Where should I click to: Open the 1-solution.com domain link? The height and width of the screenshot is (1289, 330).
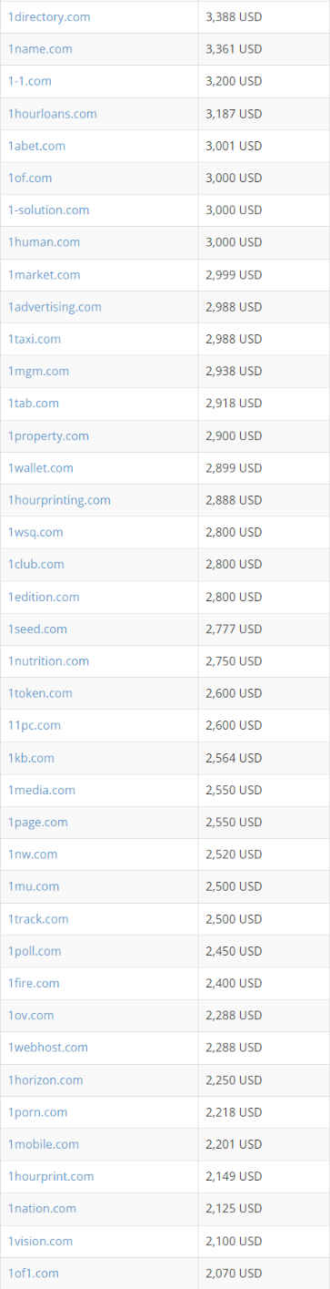48,210
